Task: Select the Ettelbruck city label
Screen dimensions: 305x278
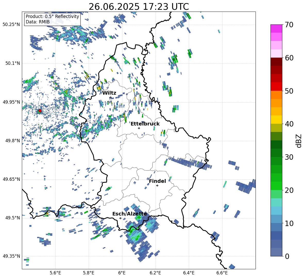Action: pos(145,124)
